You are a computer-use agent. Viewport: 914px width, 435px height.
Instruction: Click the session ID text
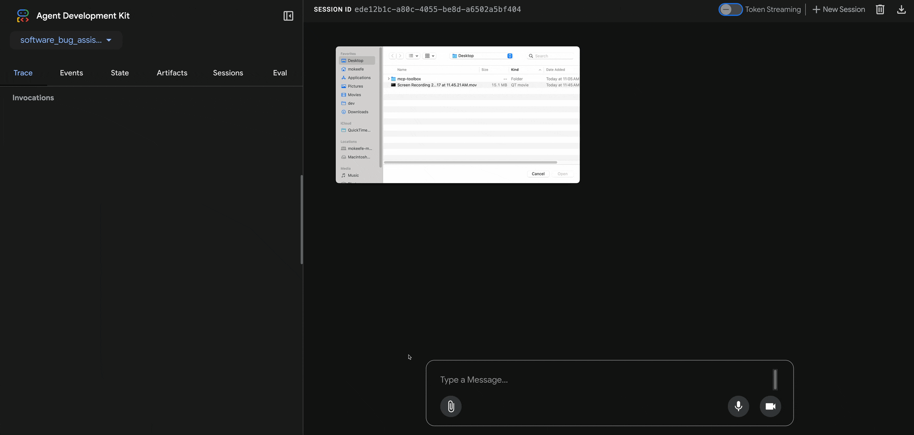[x=437, y=9]
